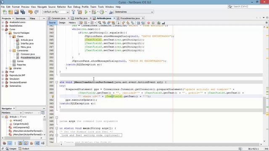The image size is (269, 151).
Task: Open the Refactor menu
Action: coord(61,7)
